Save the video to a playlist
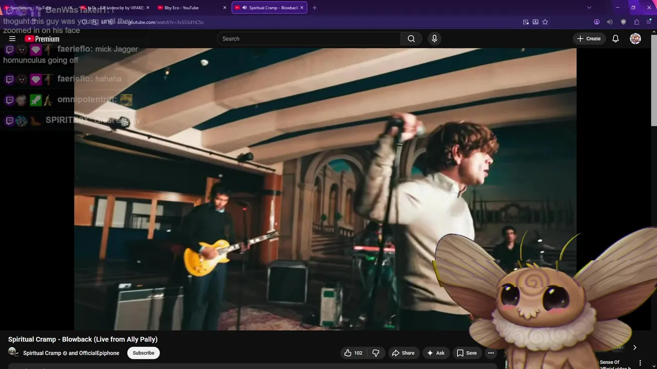This screenshot has width=657, height=369. tap(467, 353)
